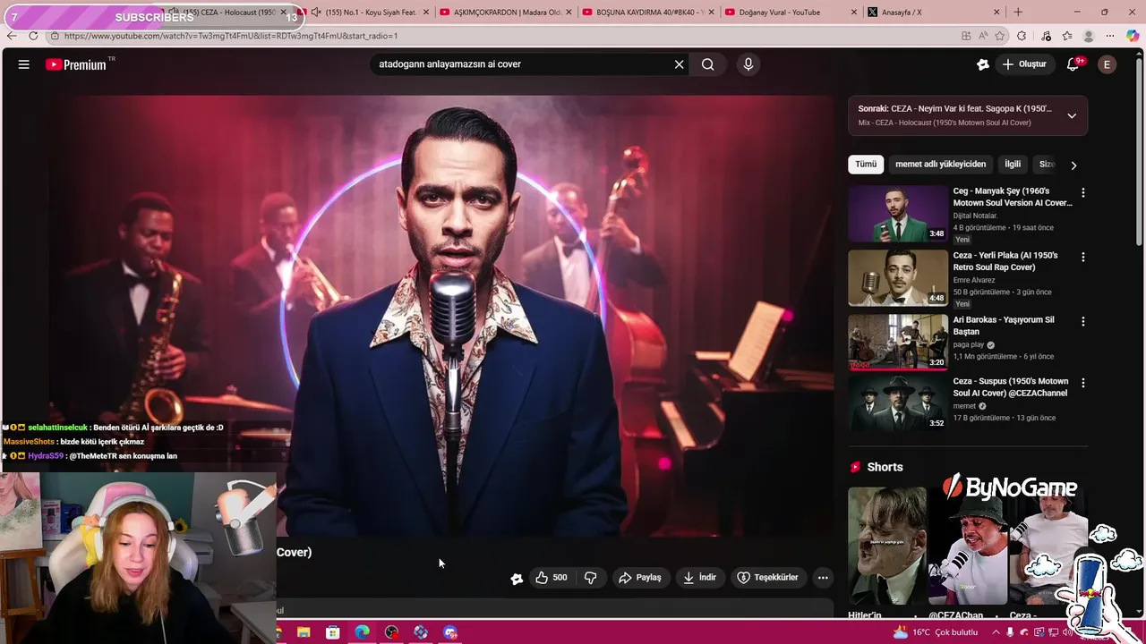
Task: Download the video via İndir
Action: point(699,578)
